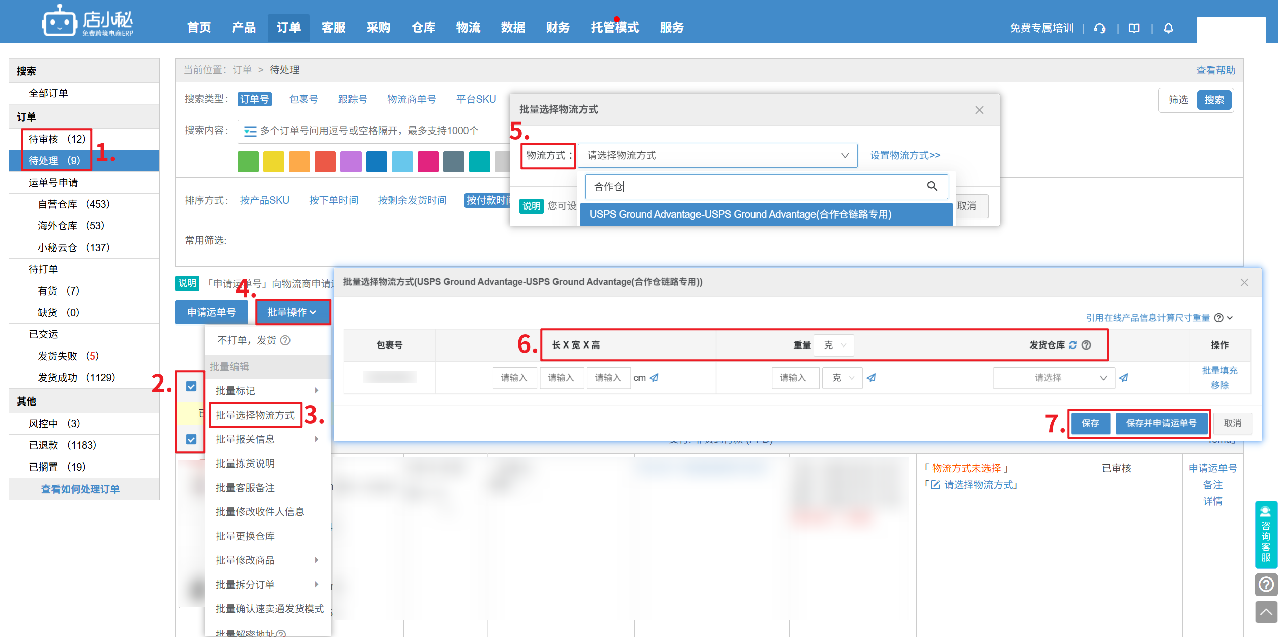Click the notification bell icon
1278x637 pixels.
pos(1168,28)
